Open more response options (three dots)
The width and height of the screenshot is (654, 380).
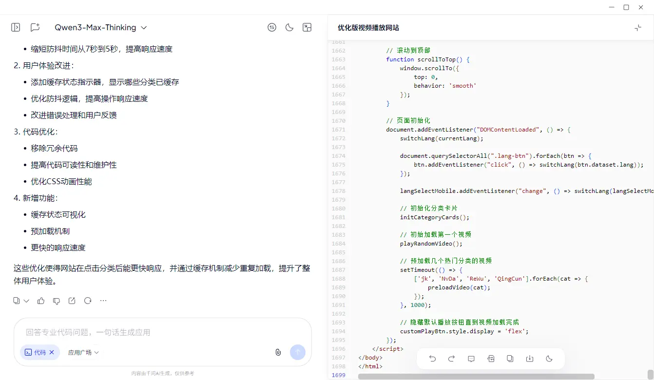103,301
